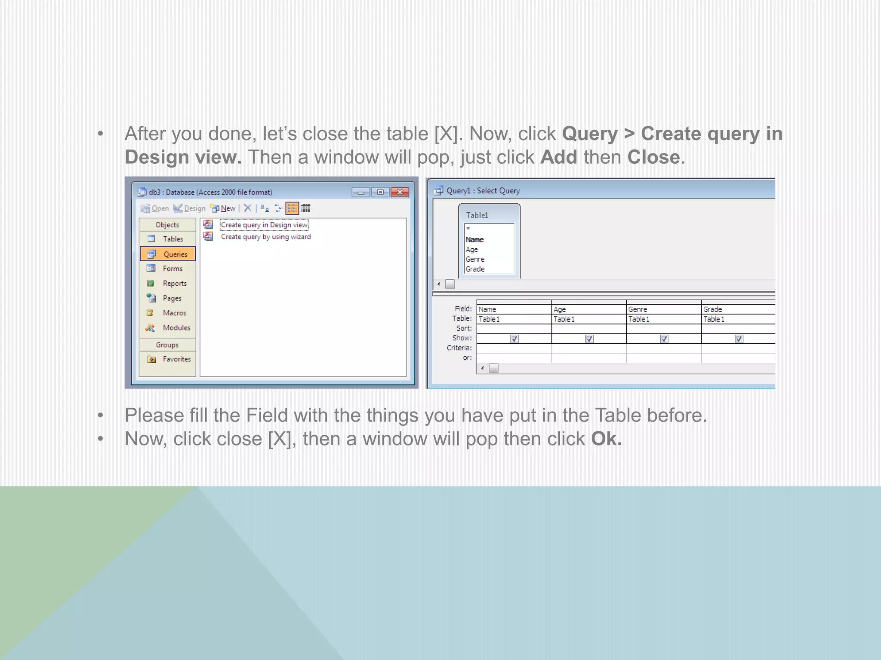
Task: Open the Reports object category
Action: tap(174, 284)
